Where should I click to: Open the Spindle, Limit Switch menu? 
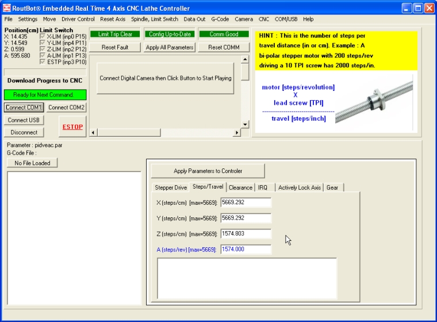click(155, 19)
